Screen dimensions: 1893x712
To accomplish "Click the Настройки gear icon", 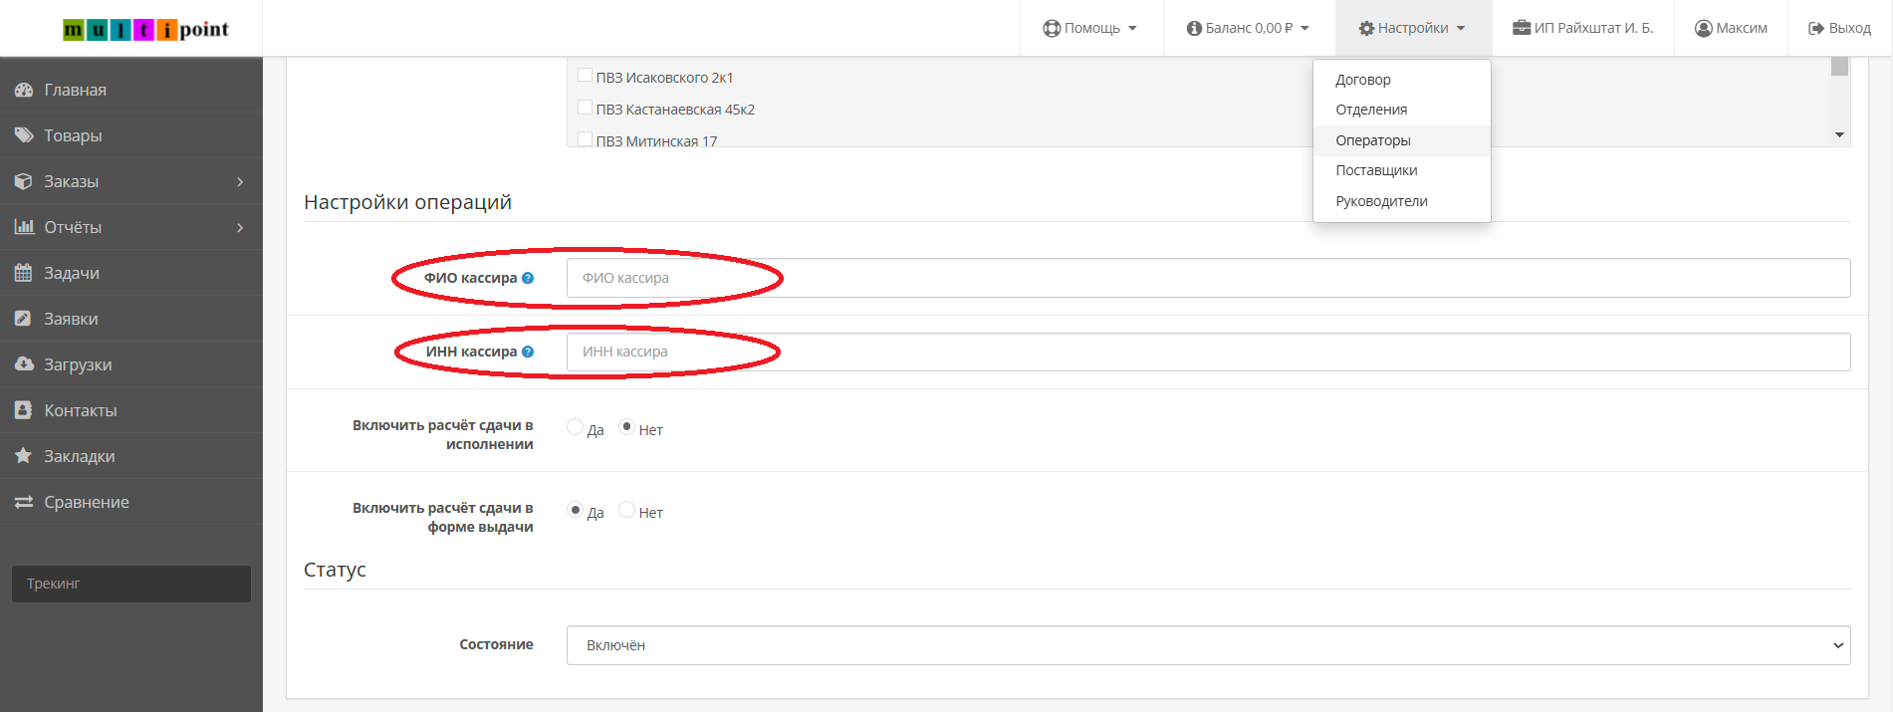I will (1366, 28).
